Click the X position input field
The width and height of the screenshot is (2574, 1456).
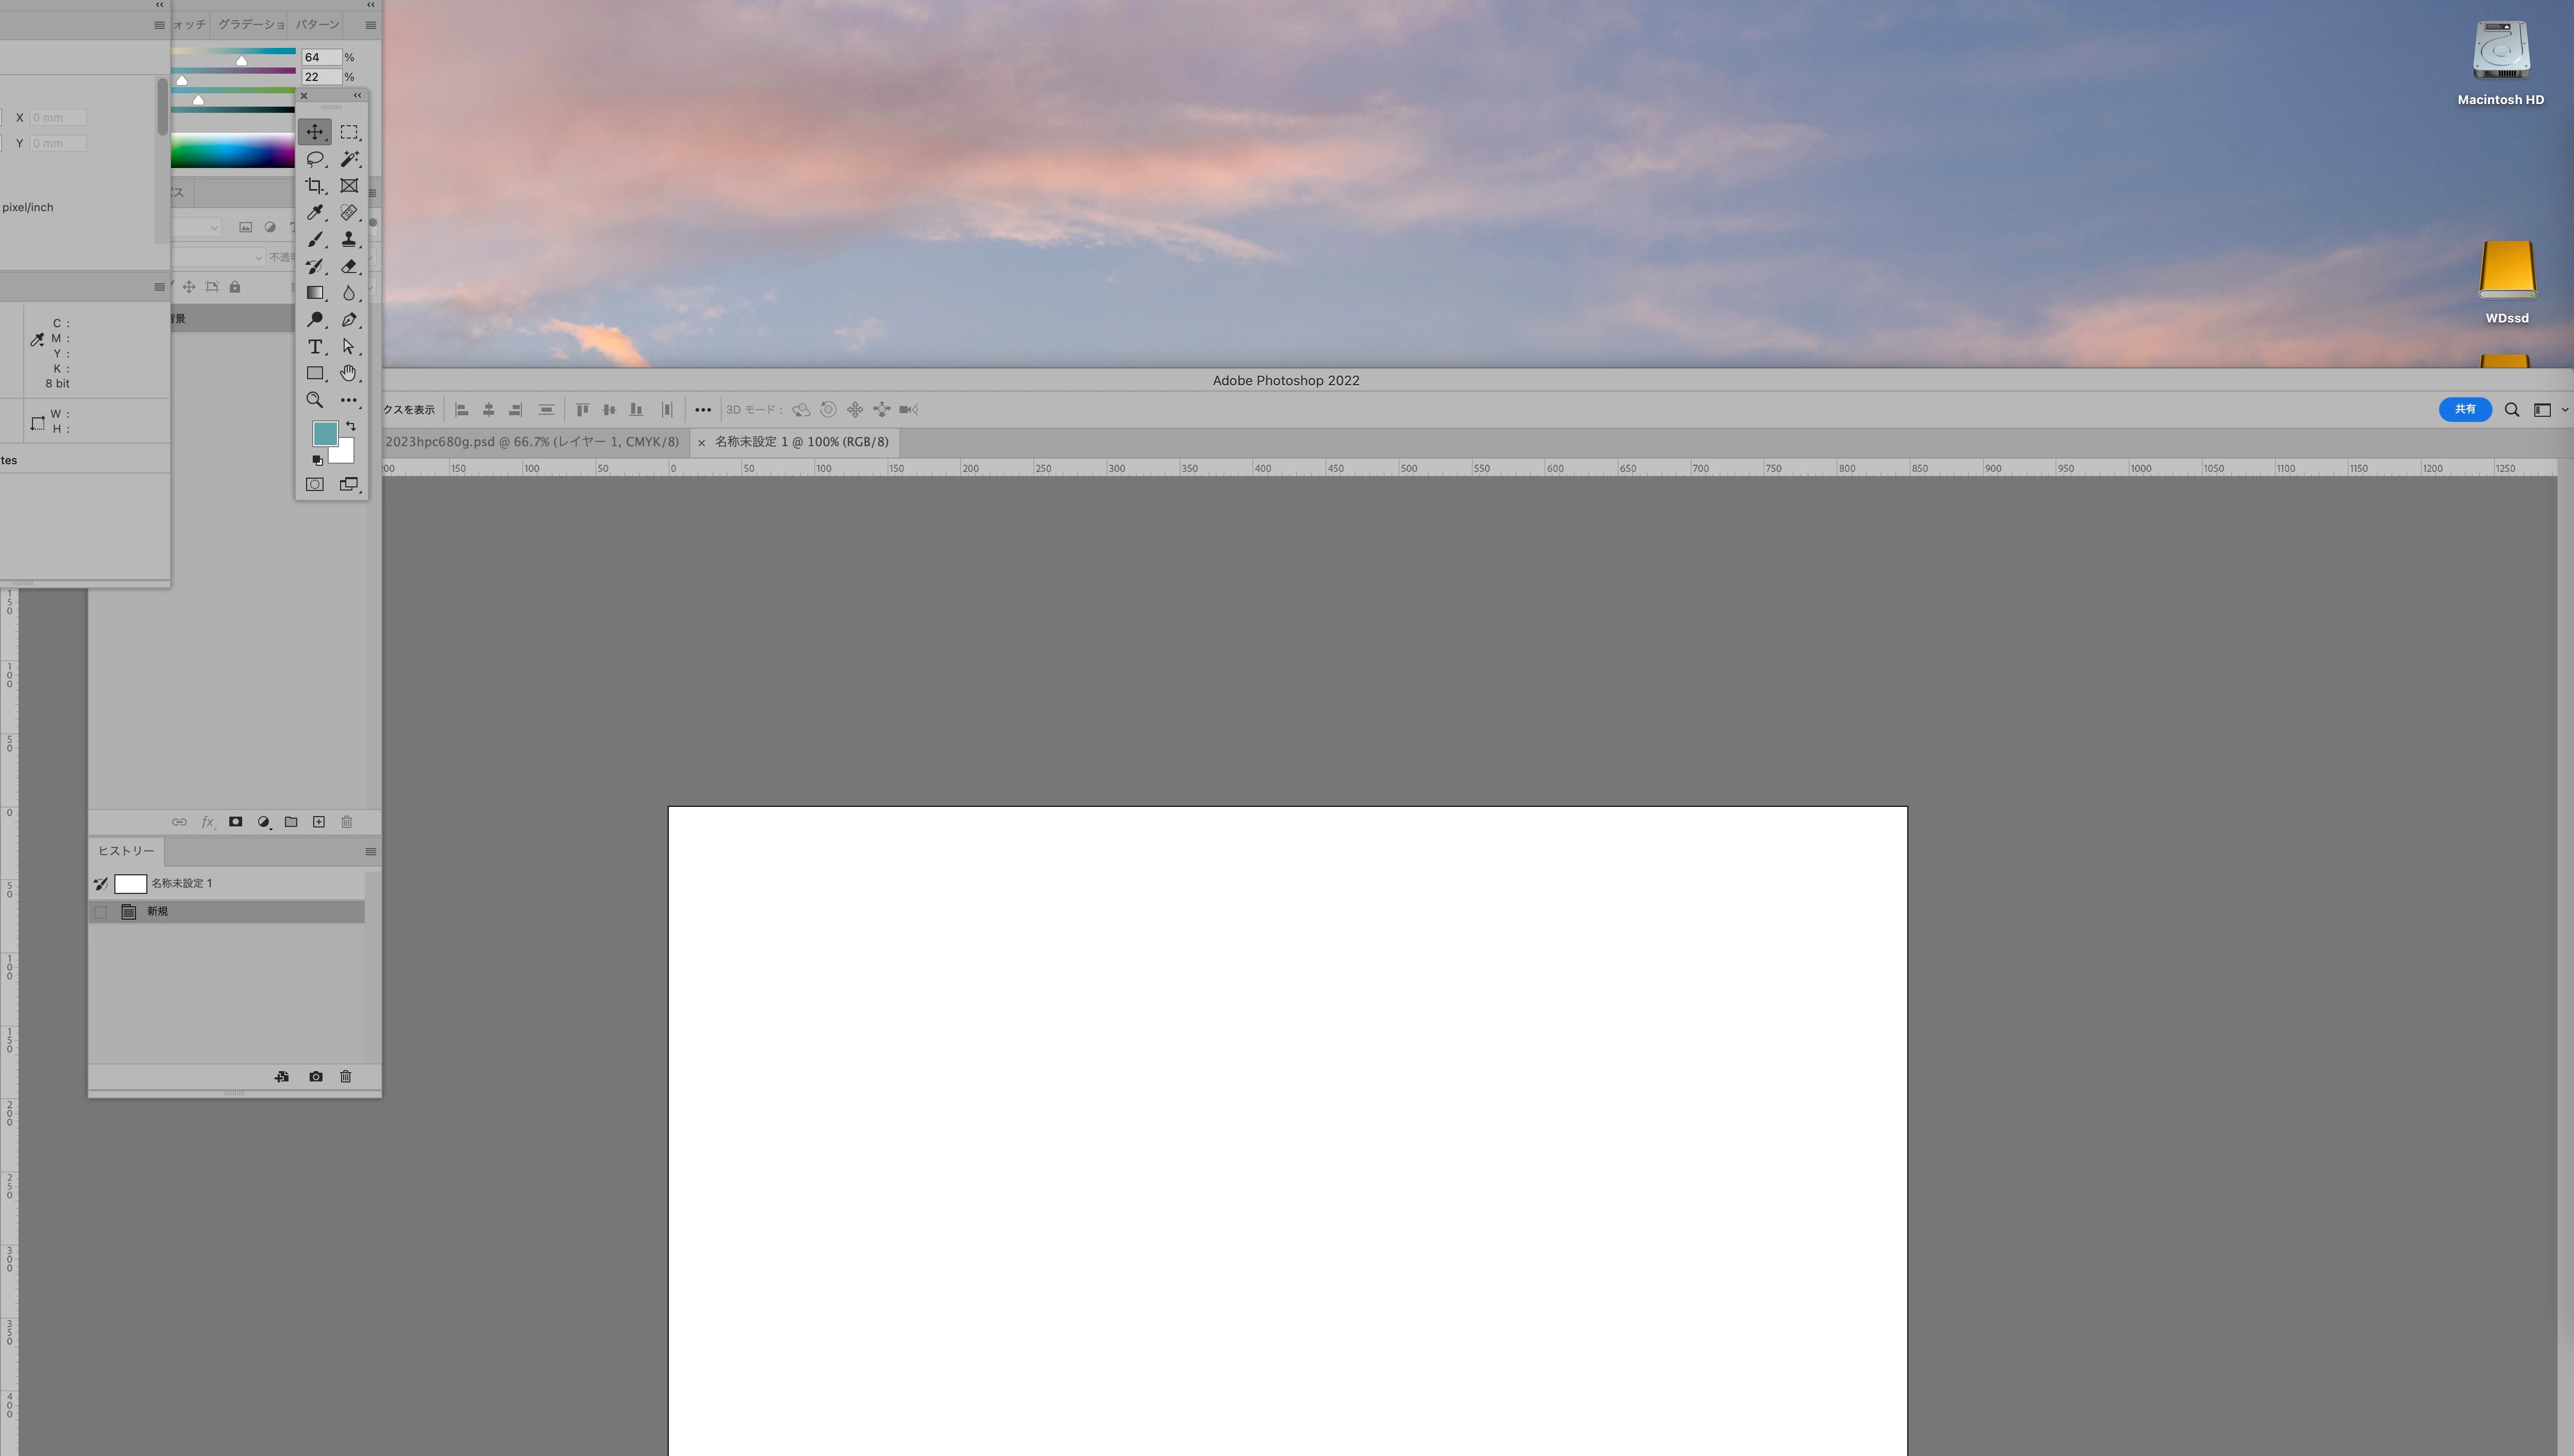[x=57, y=118]
